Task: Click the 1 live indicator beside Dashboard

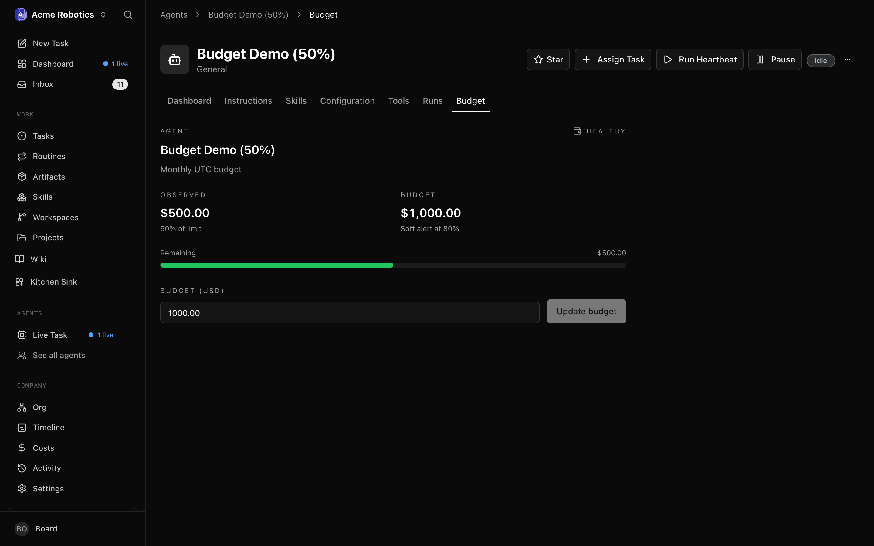Action: coord(116,64)
